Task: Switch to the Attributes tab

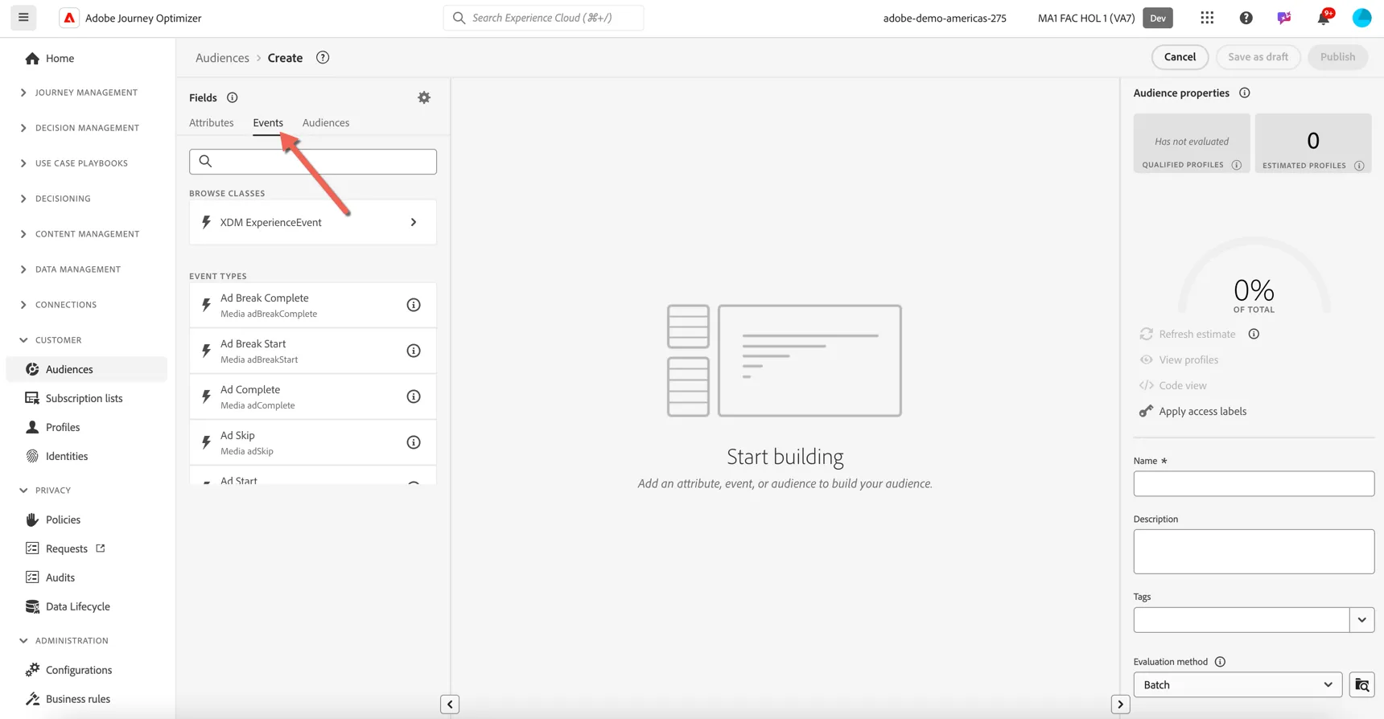Action: coord(212,123)
